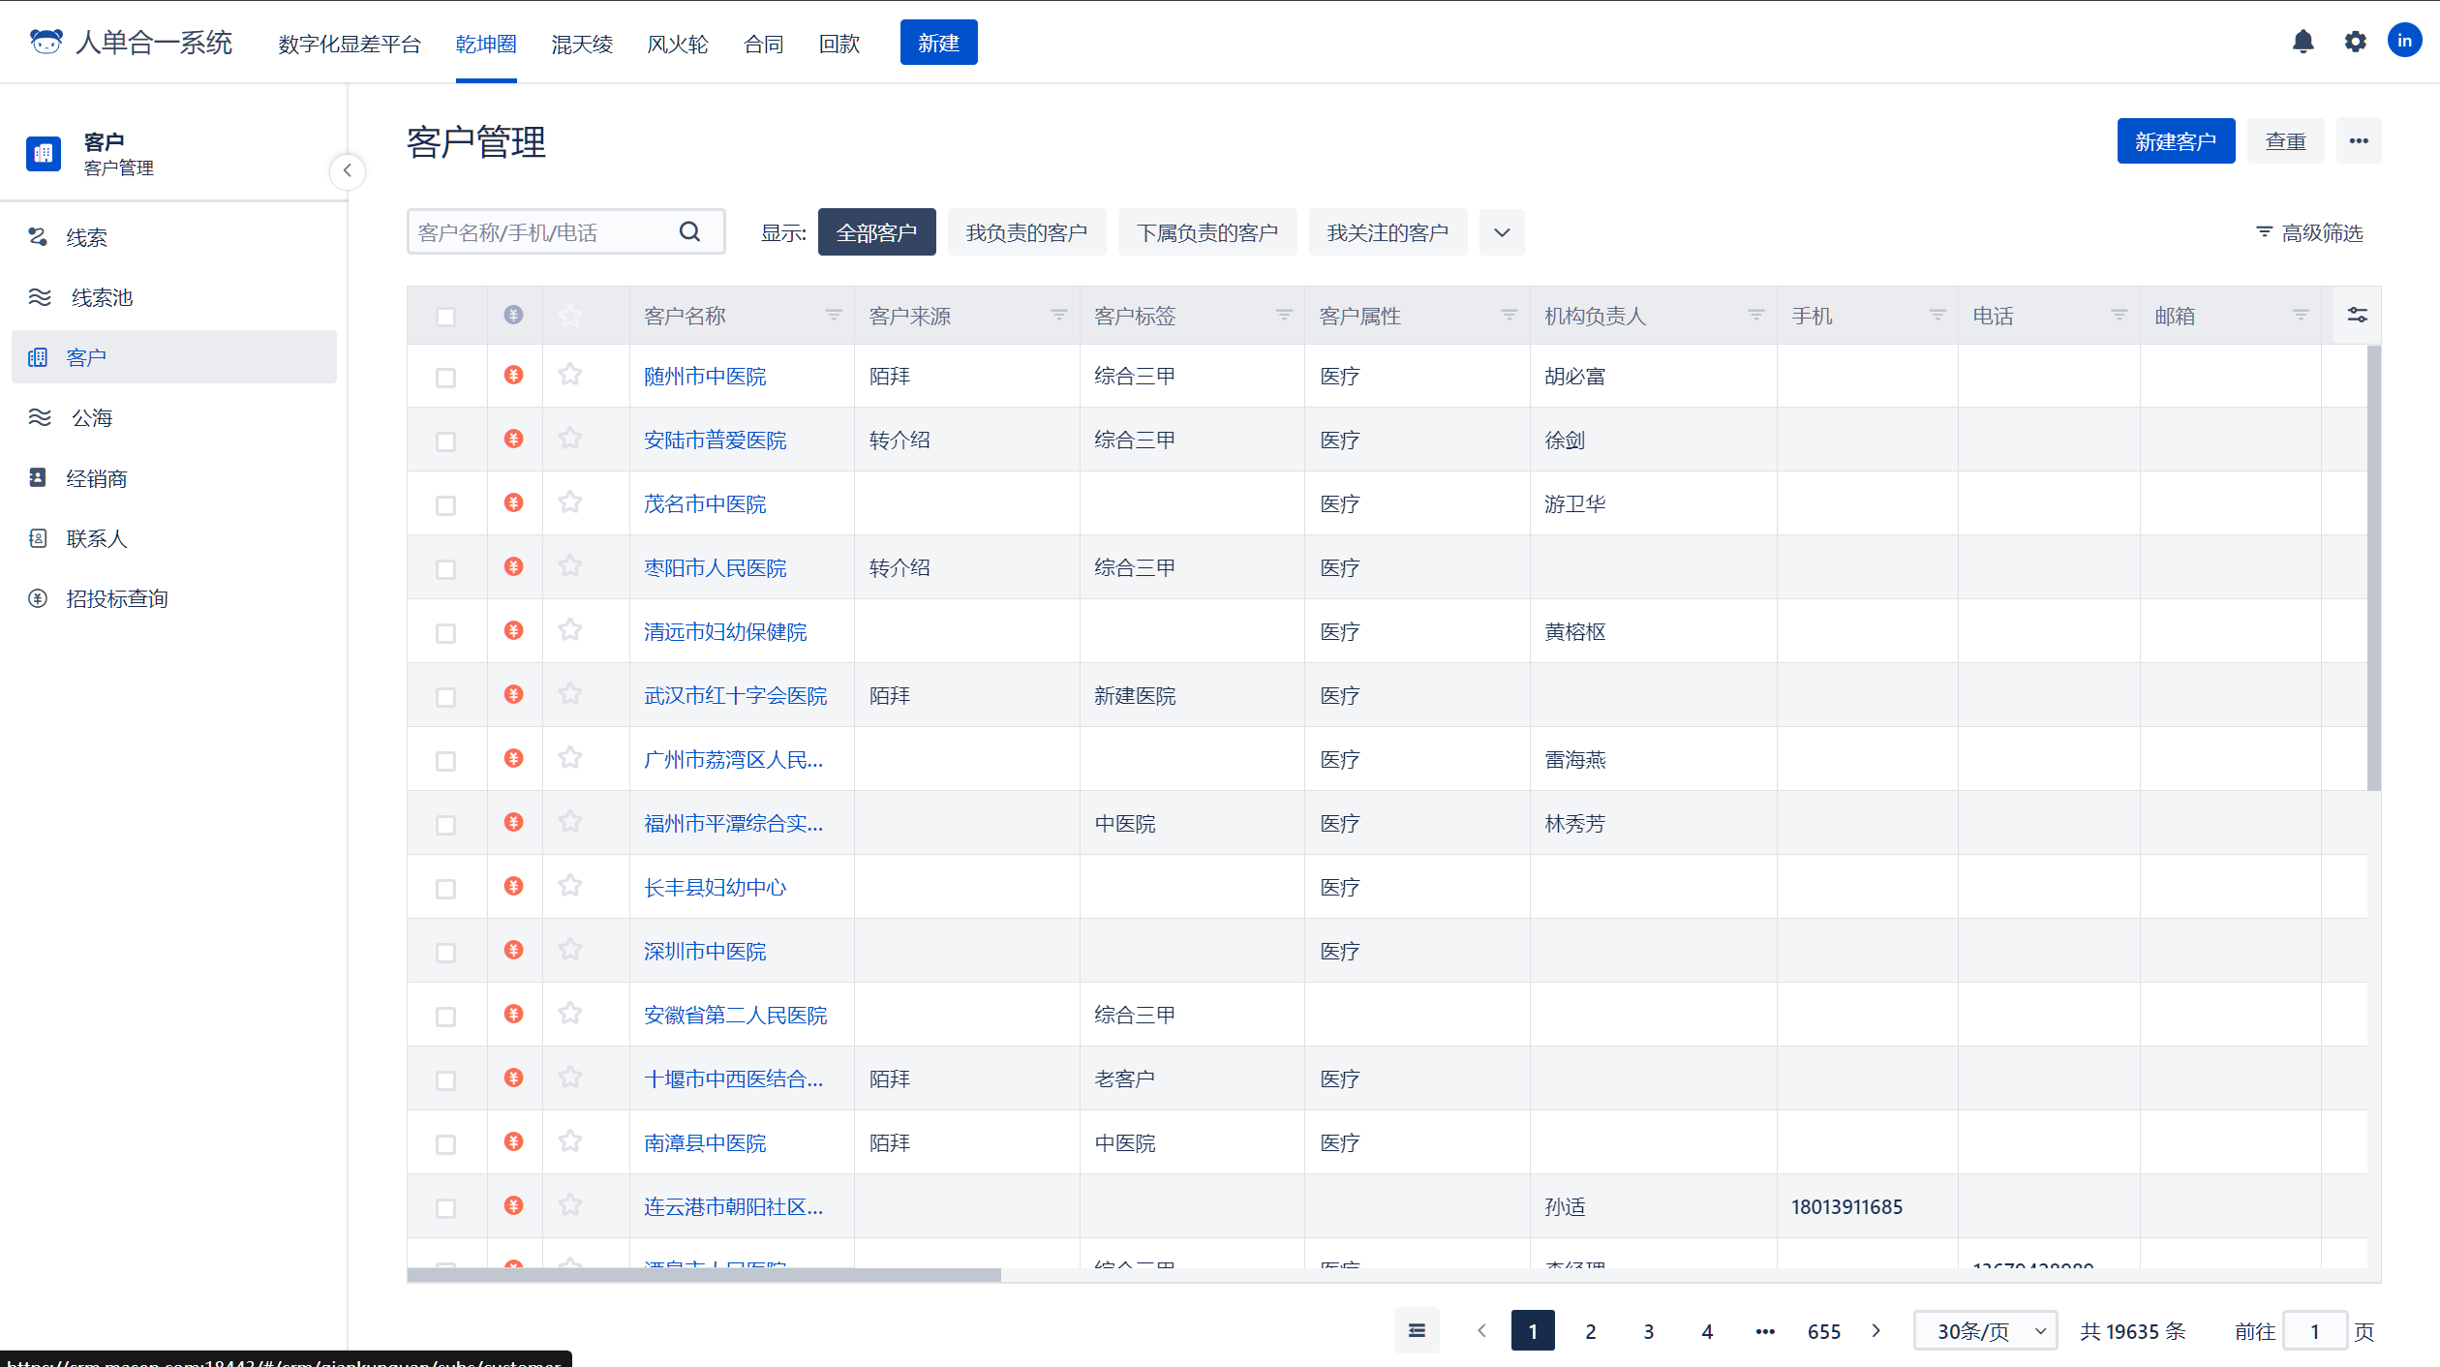Check the 安徽省第二人民医院 row checkbox
This screenshot has width=2440, height=1367.
[x=445, y=1017]
